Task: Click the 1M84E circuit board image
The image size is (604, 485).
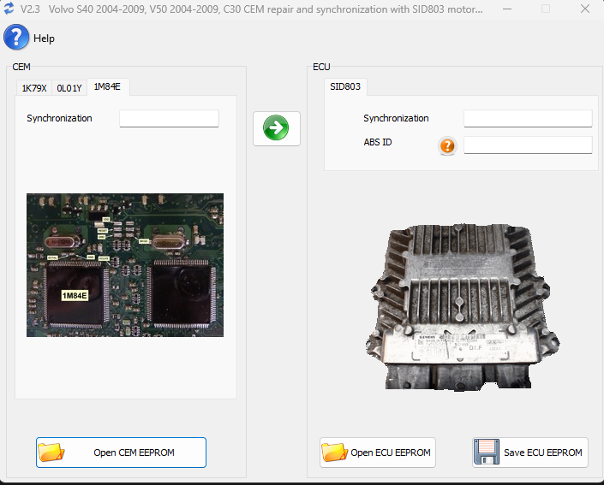Action: (x=125, y=265)
